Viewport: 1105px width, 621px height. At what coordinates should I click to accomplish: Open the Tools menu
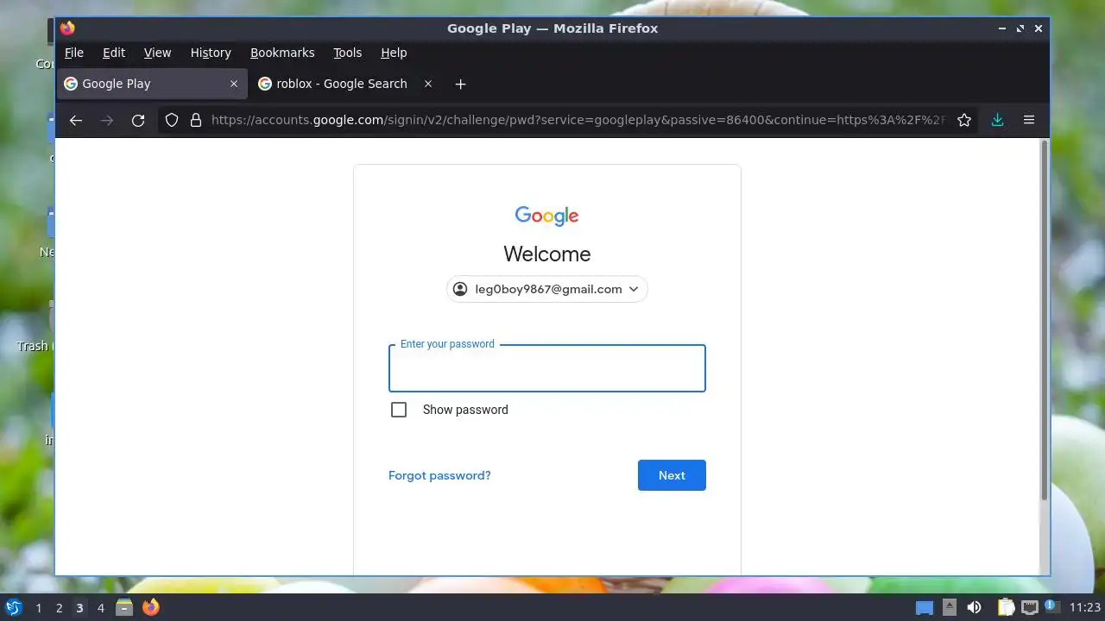click(348, 53)
